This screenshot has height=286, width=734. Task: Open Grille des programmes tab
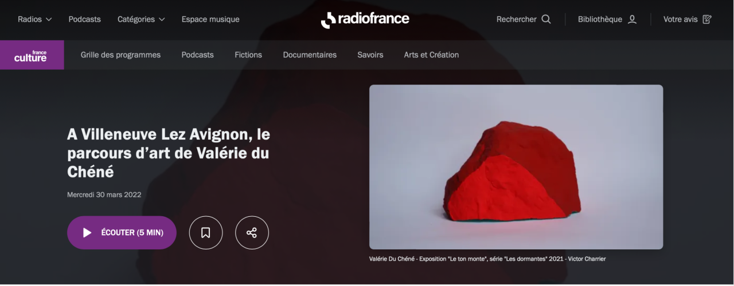pyautogui.click(x=120, y=55)
